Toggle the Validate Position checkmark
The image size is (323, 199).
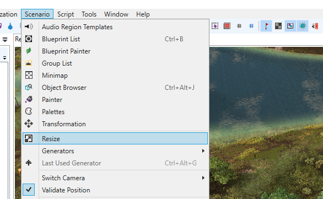click(29, 190)
